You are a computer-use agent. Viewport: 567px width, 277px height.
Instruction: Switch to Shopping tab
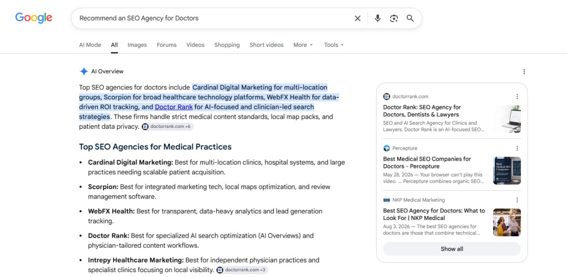[227, 45]
